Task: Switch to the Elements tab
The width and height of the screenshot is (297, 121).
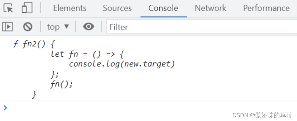Action: [70, 8]
